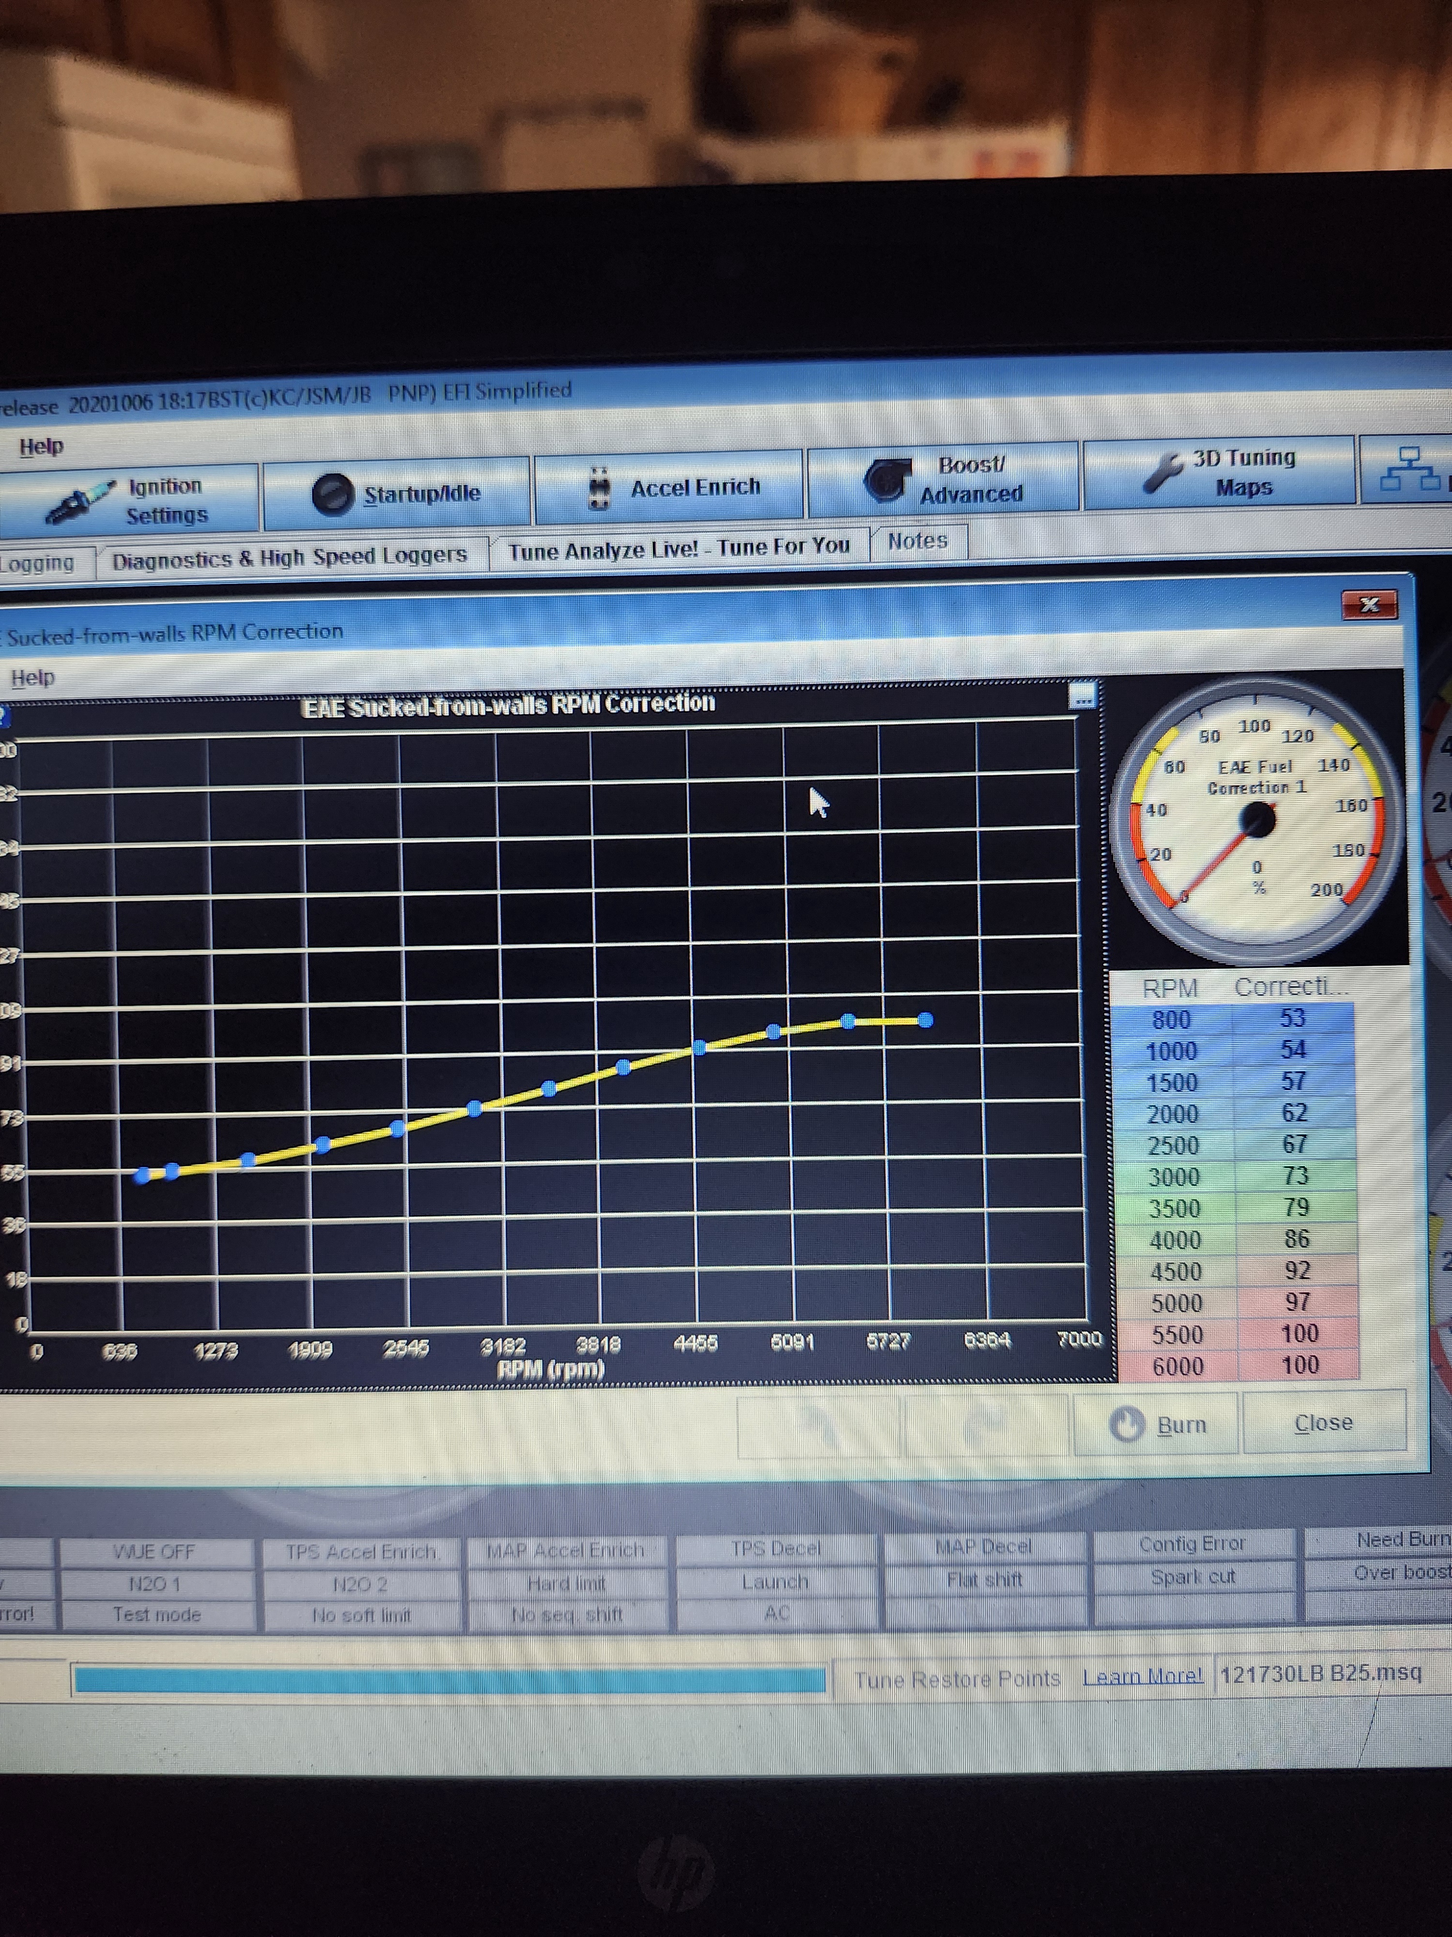Open Boost/Advanced toolbar button

pyautogui.click(x=943, y=478)
